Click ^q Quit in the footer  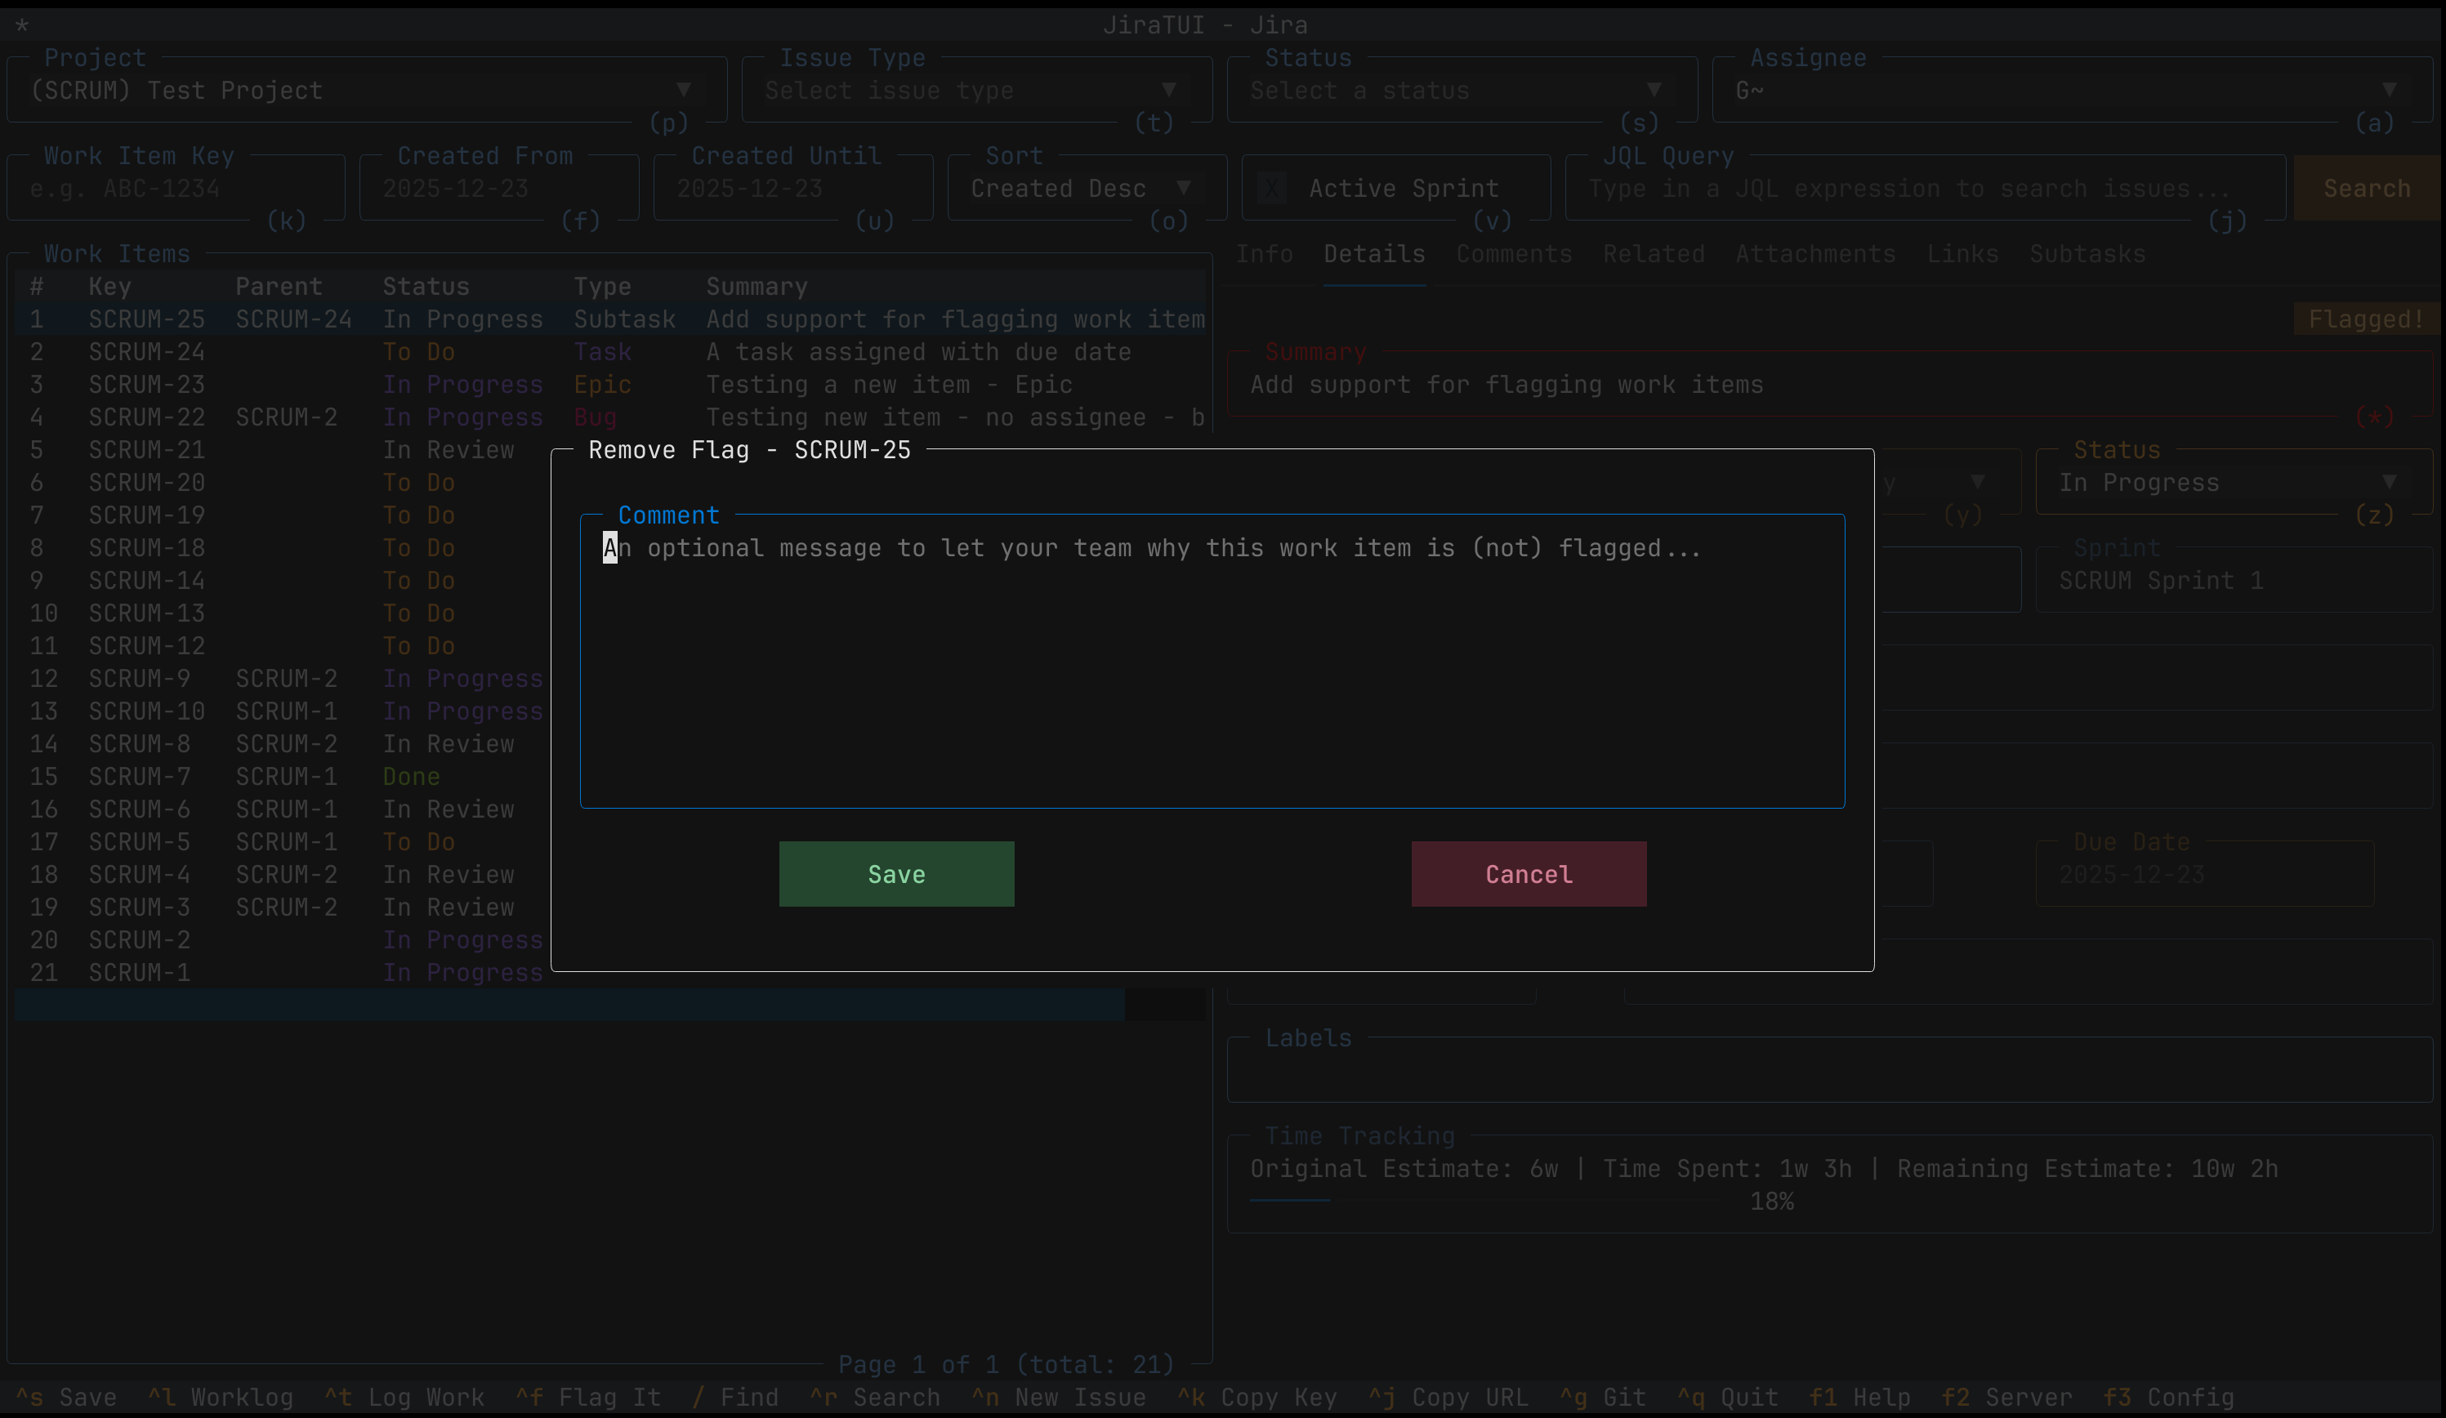pos(1728,1398)
